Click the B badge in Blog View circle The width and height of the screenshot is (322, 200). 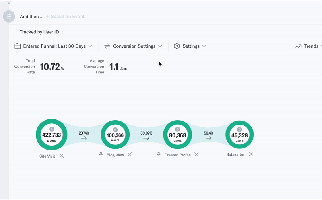115,129
